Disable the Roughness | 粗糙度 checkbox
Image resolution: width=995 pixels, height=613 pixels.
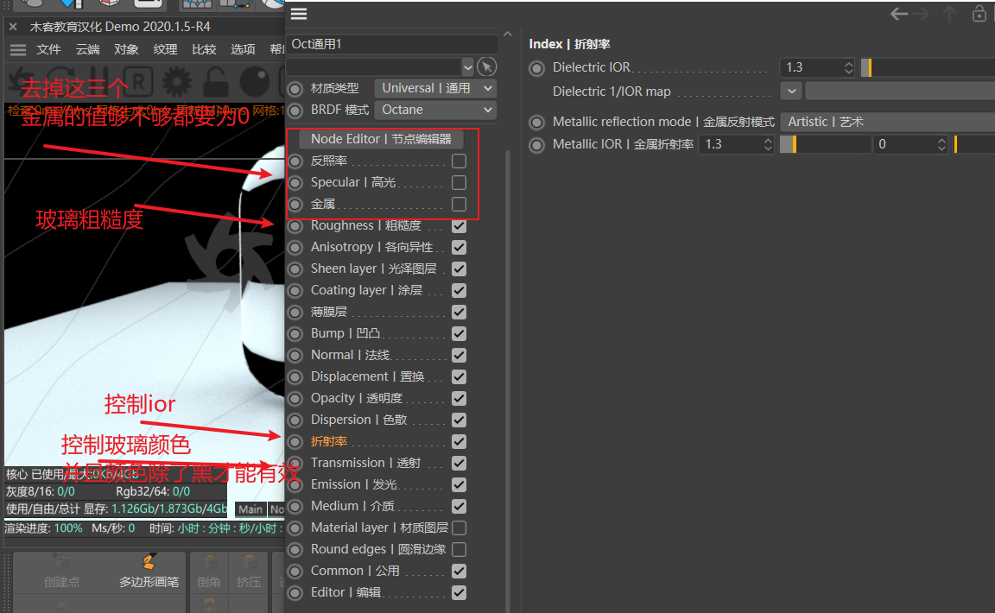tap(459, 226)
